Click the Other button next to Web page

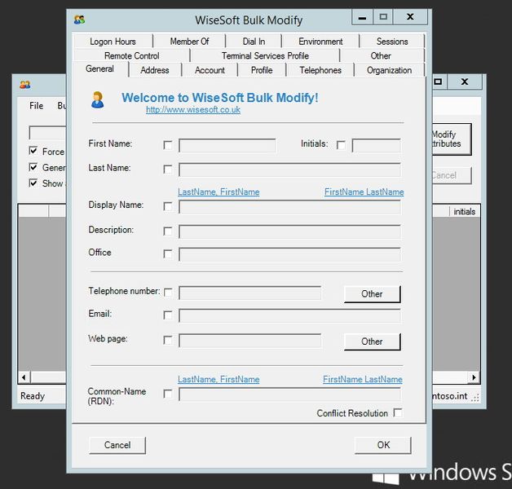coord(373,341)
